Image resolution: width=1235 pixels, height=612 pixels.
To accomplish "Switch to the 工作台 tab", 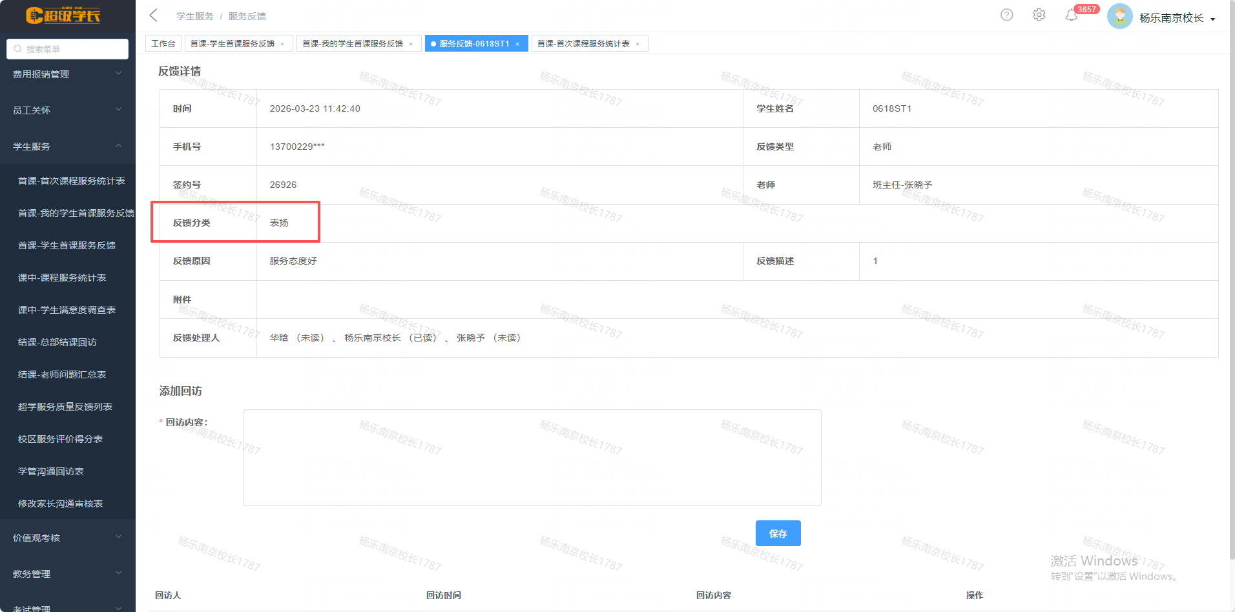I will coord(163,44).
